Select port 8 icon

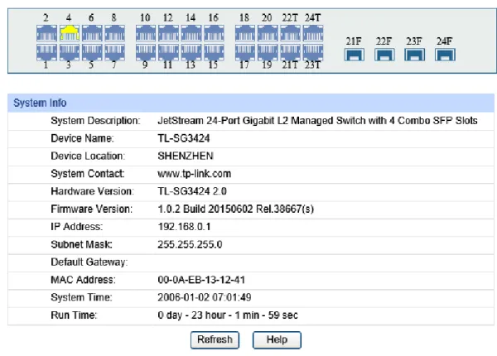click(x=115, y=33)
